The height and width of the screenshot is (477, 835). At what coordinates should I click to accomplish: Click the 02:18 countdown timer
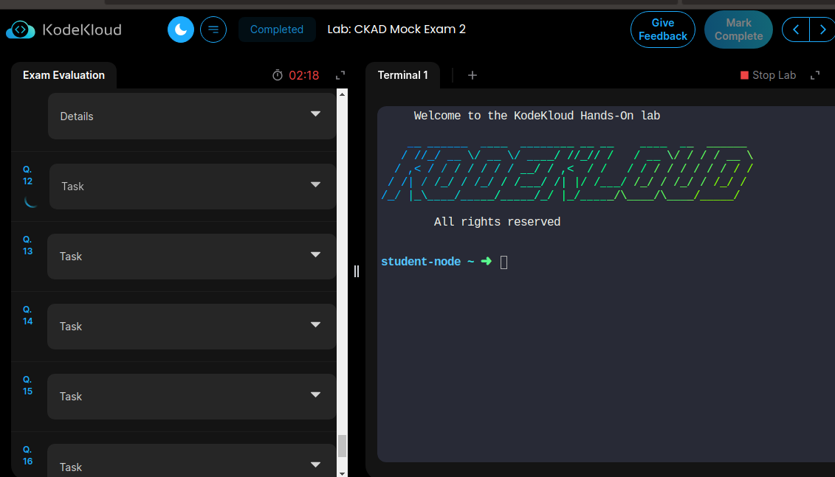point(304,75)
